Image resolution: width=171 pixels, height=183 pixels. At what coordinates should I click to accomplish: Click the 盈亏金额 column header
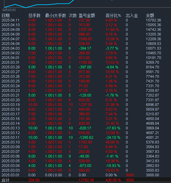pos(87,15)
